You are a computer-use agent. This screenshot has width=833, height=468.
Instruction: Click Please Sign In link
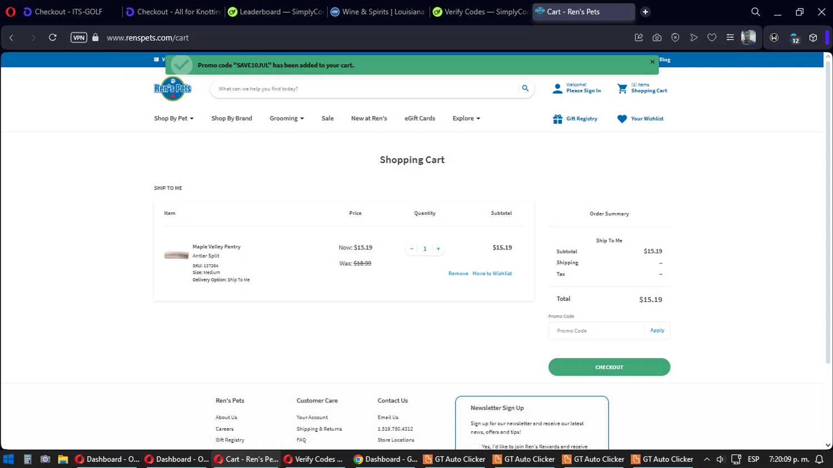coord(583,91)
